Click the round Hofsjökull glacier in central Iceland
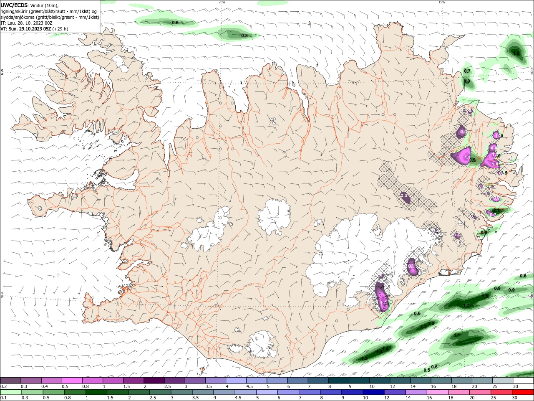Viewport: 534px width, 401px height. tap(274, 216)
